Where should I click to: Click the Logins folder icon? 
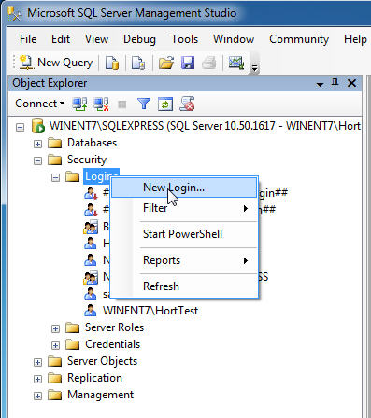pyautogui.click(x=73, y=177)
